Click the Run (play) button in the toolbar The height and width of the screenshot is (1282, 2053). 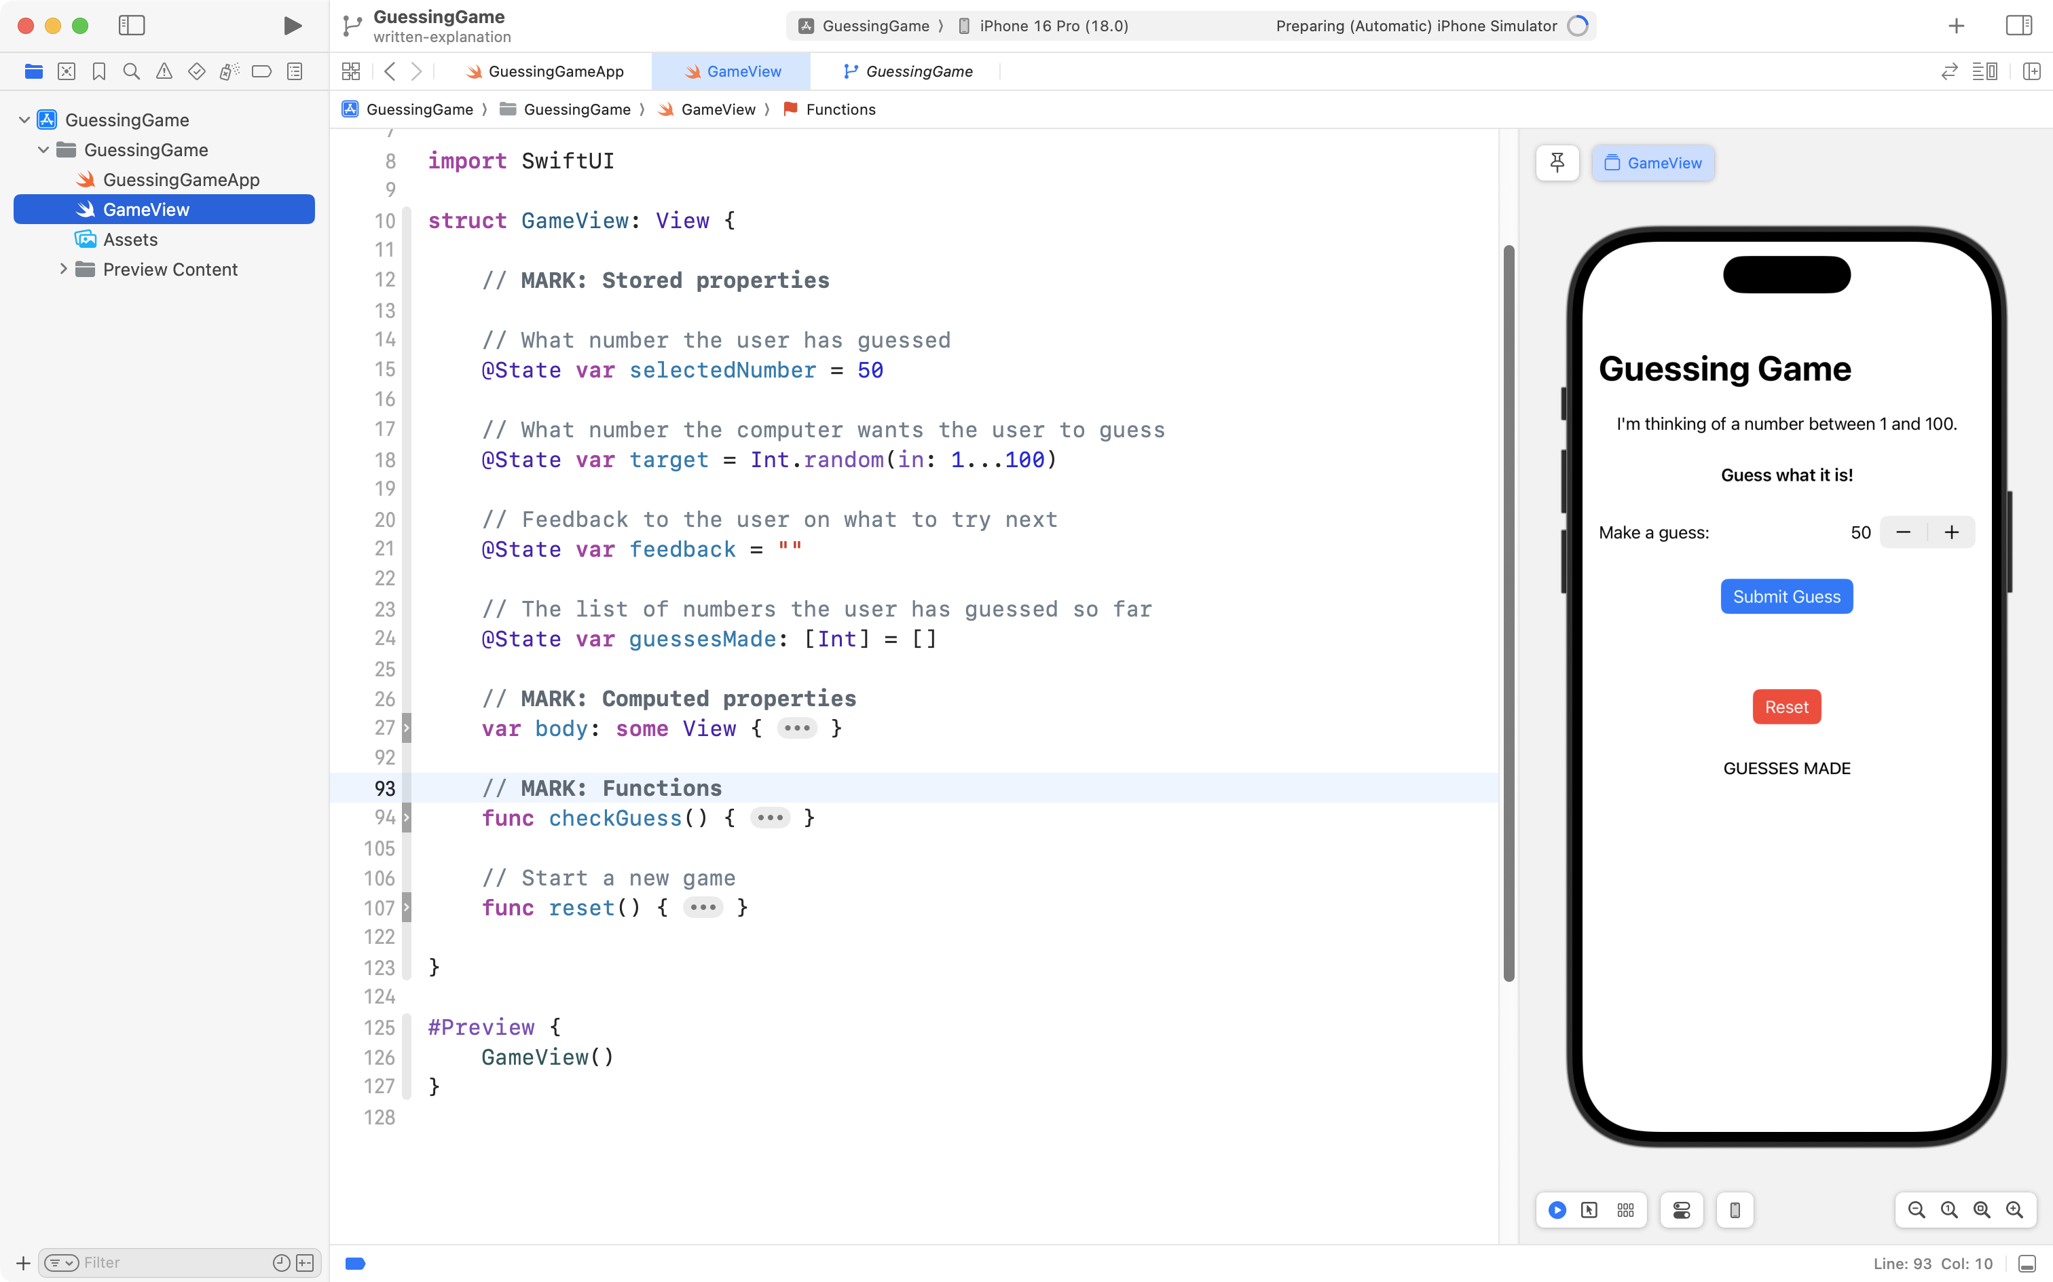tap(292, 25)
